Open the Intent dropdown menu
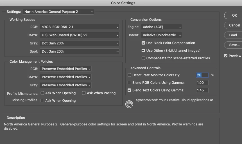 point(161,35)
